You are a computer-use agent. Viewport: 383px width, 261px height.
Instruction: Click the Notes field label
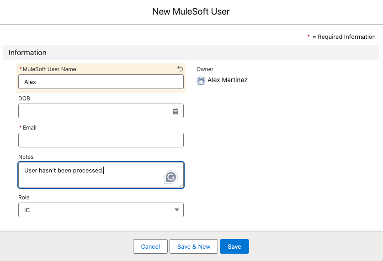point(26,157)
